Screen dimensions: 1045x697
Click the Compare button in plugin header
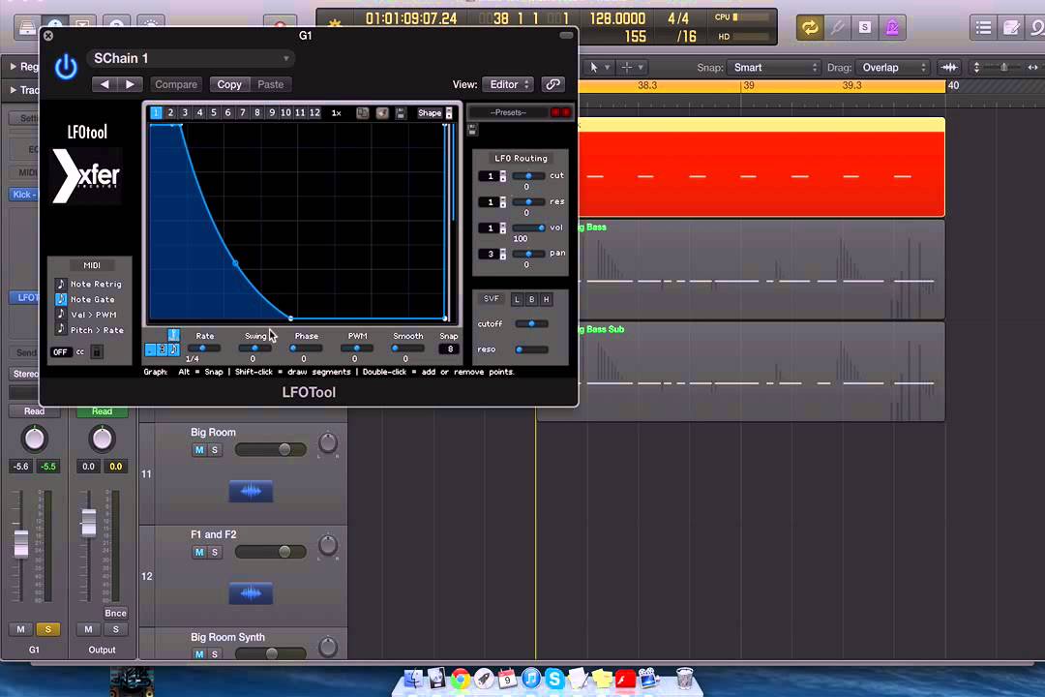pyautogui.click(x=176, y=84)
